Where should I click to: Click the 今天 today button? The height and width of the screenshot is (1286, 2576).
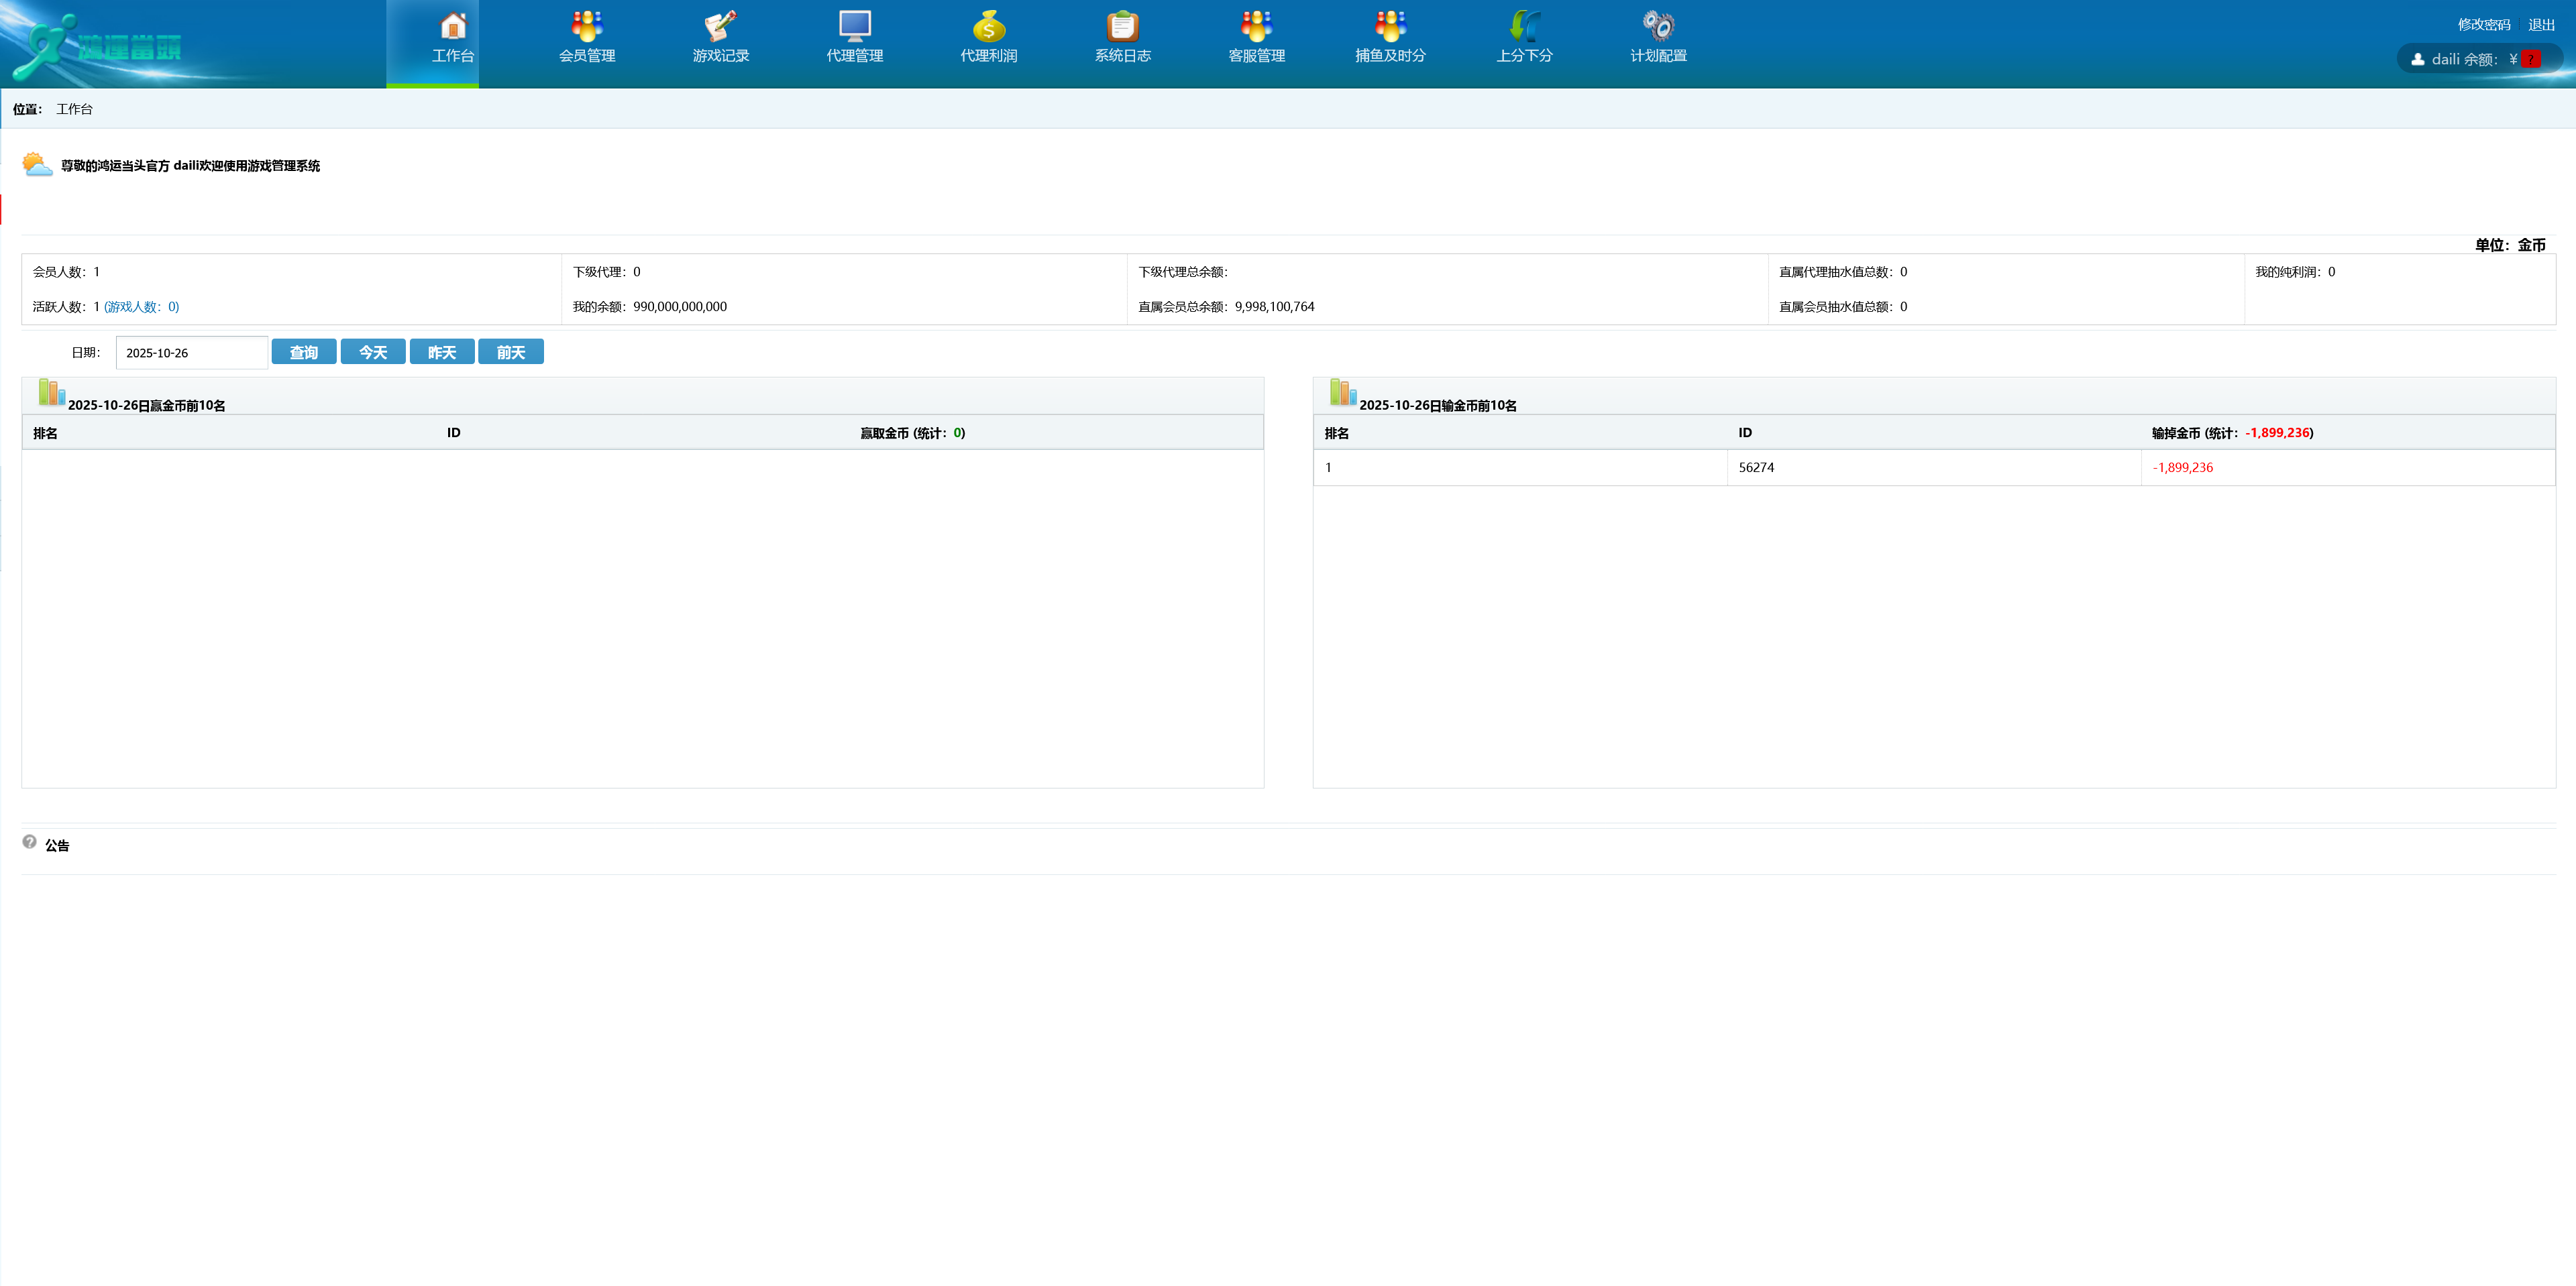[x=373, y=353]
